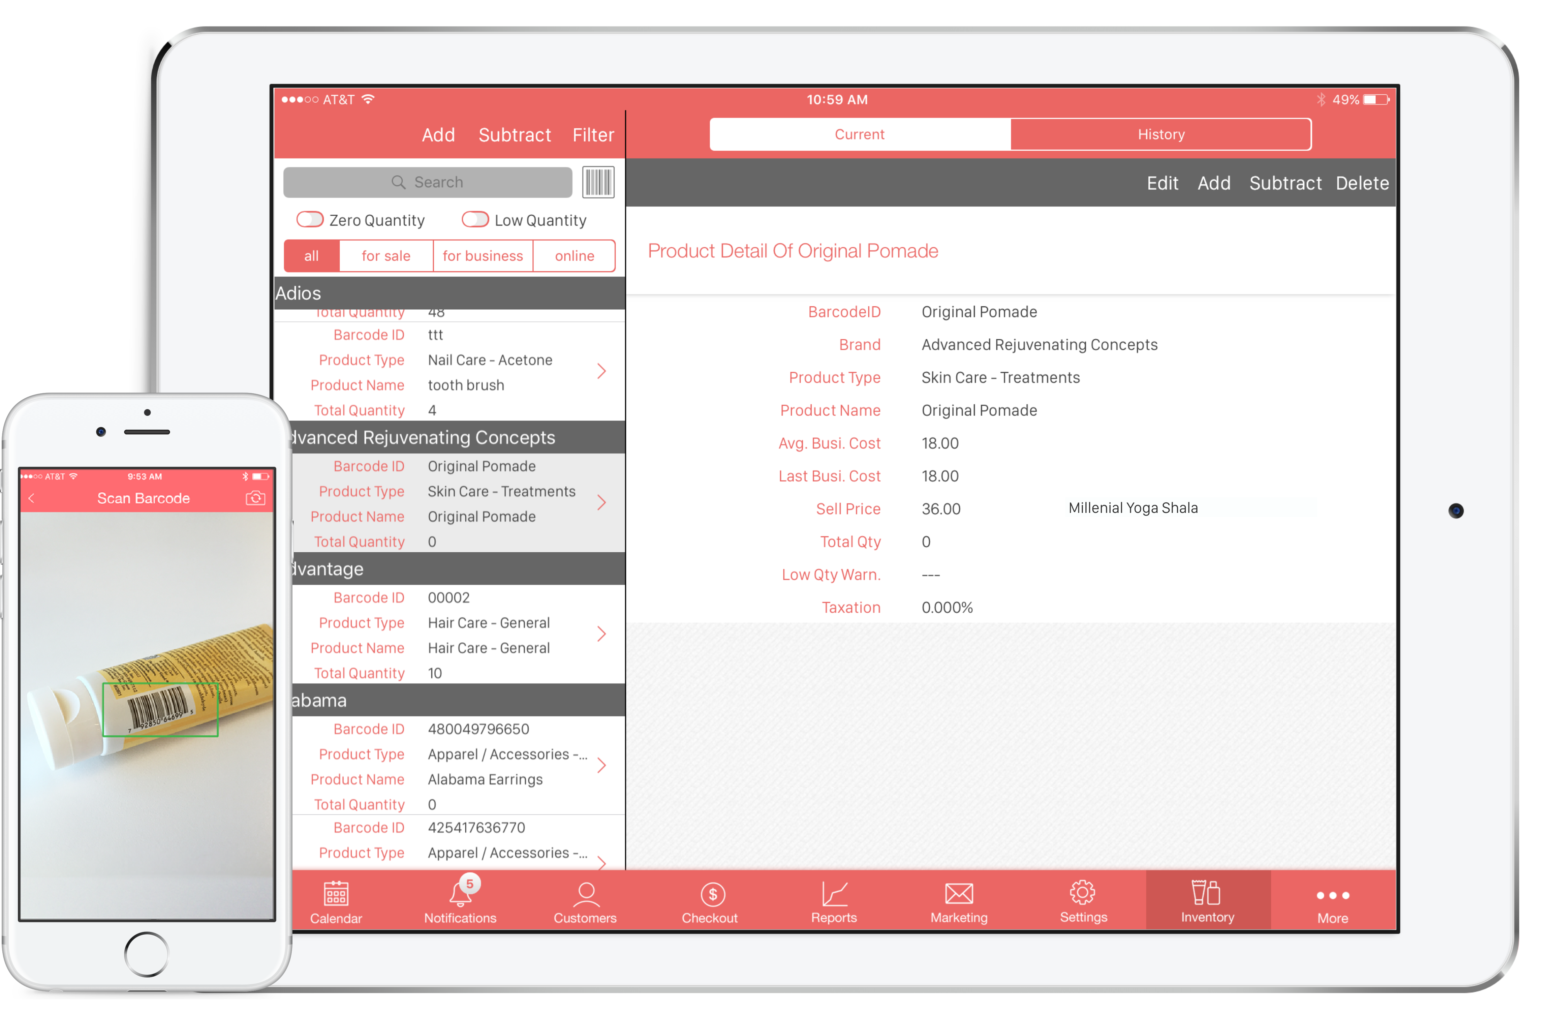Toggle the Low Quantity switch
Screen dimensions: 1550x1018
pyautogui.click(x=475, y=219)
